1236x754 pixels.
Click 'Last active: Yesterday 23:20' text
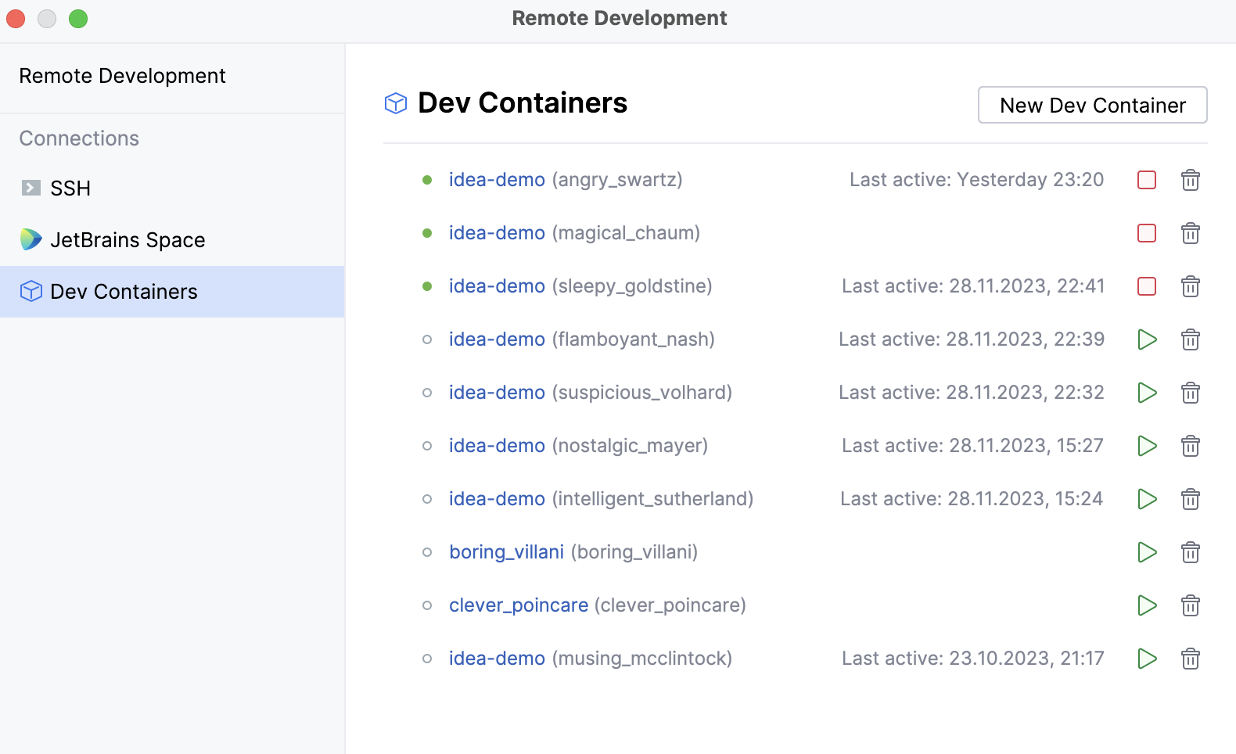tap(976, 180)
